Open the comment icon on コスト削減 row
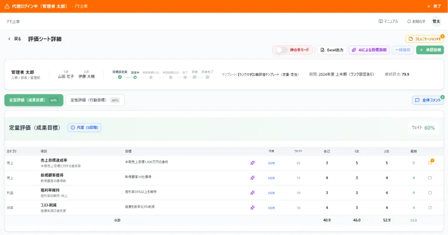 (x=430, y=208)
